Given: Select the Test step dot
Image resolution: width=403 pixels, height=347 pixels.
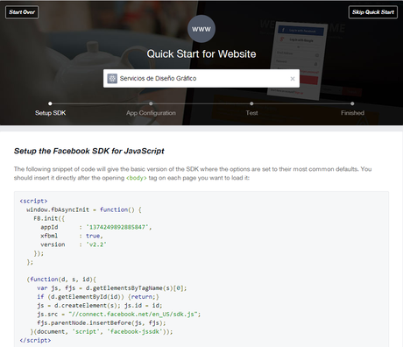Looking at the screenshot, I should coord(251,103).
